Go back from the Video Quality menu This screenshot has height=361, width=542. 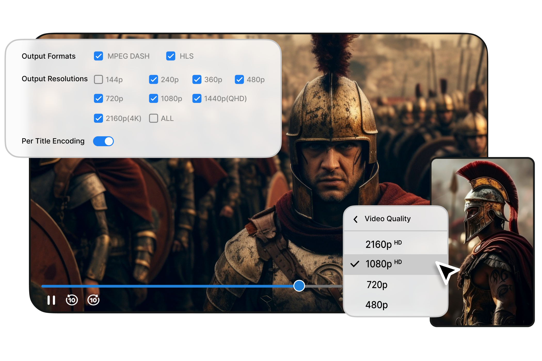pyautogui.click(x=356, y=219)
